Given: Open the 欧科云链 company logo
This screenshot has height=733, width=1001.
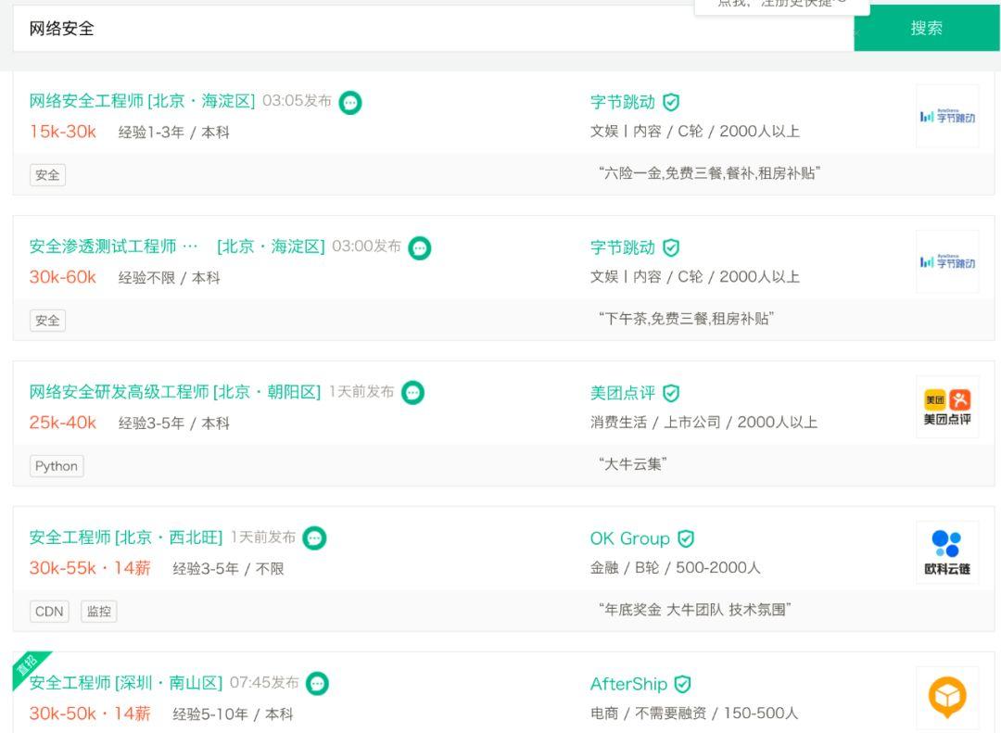Looking at the screenshot, I should click(x=947, y=553).
